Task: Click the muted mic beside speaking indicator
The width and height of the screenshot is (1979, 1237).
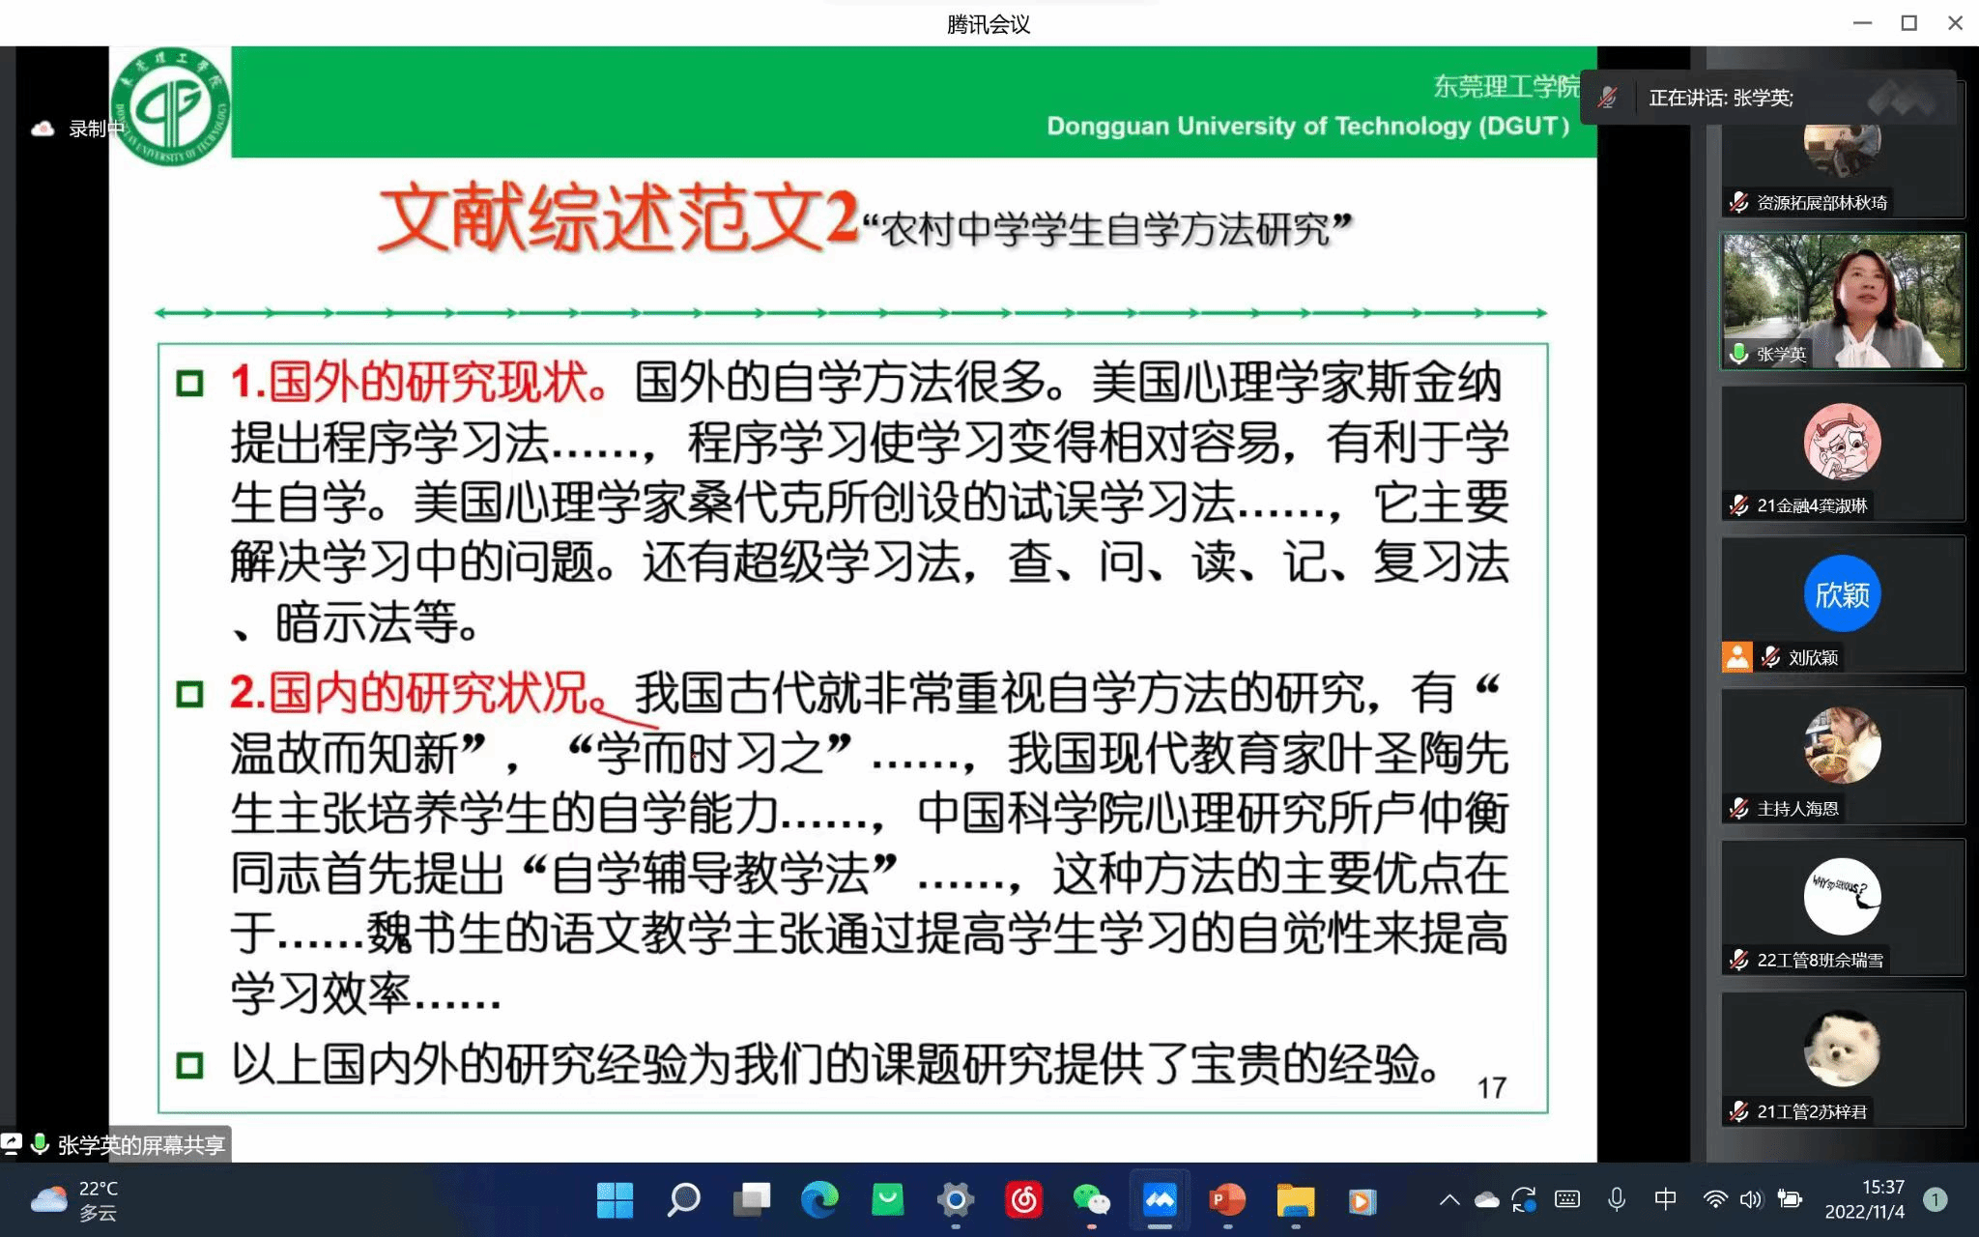Action: tap(1607, 98)
